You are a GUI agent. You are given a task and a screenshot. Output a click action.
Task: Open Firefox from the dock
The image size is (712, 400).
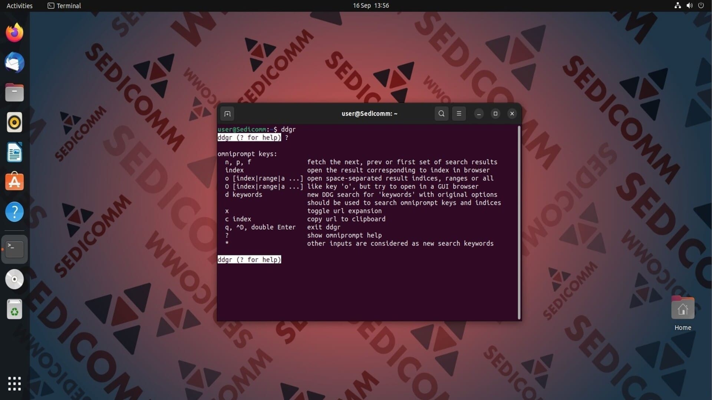coord(14,33)
